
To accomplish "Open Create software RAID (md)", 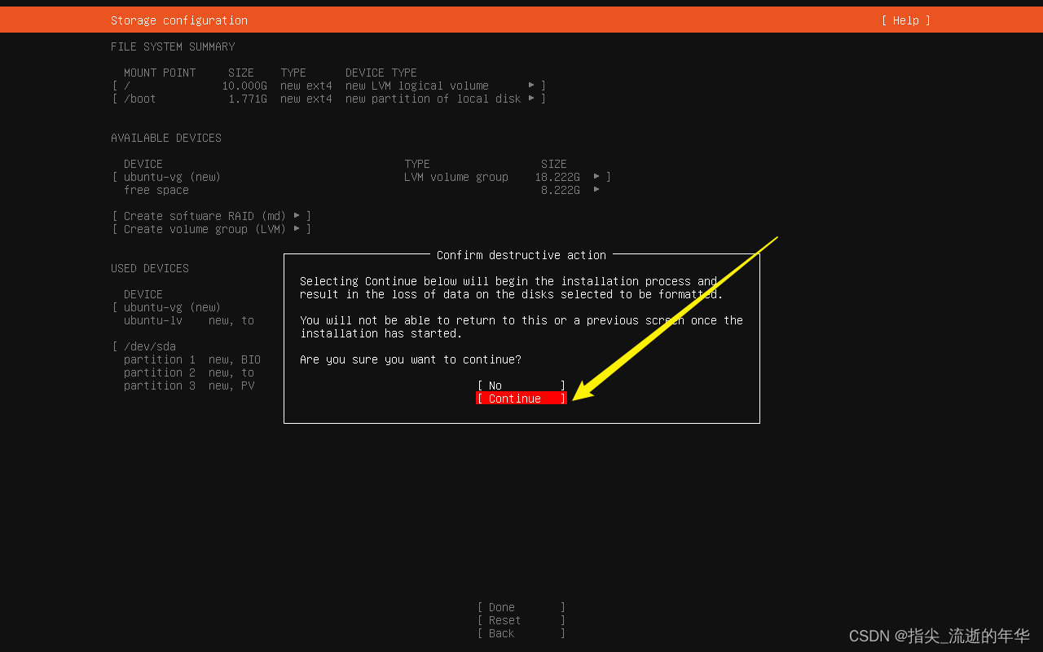I will 212,216.
